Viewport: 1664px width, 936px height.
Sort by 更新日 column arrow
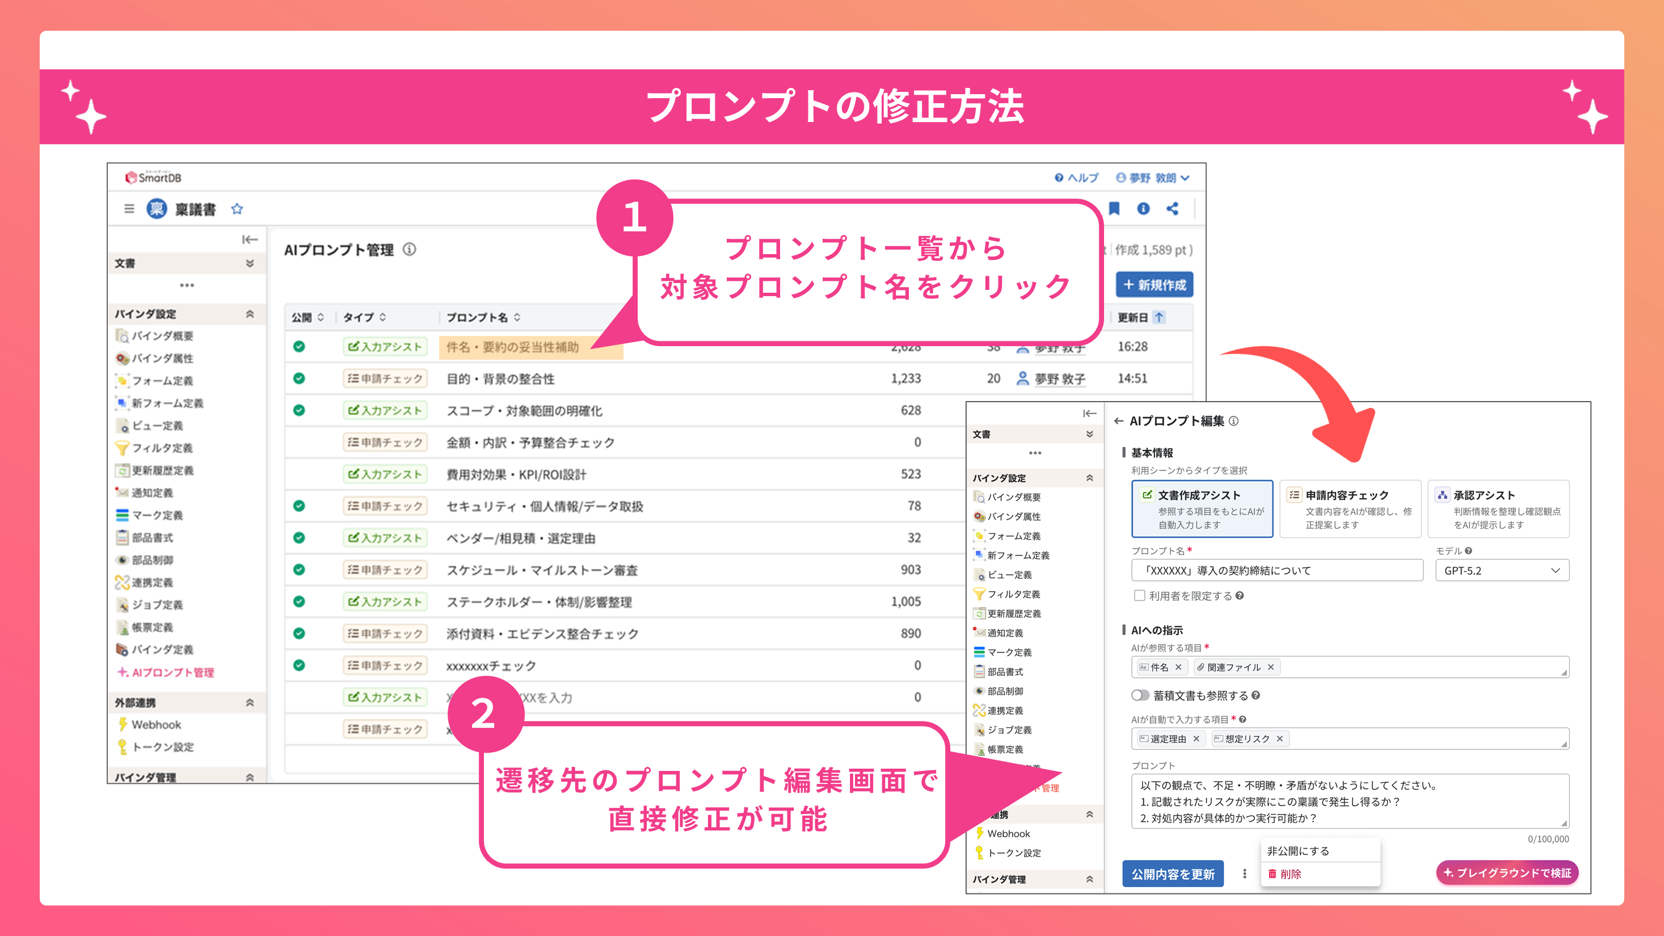click(x=1159, y=317)
